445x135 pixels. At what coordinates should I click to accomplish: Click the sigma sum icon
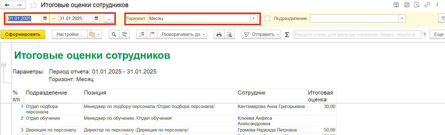point(287,34)
